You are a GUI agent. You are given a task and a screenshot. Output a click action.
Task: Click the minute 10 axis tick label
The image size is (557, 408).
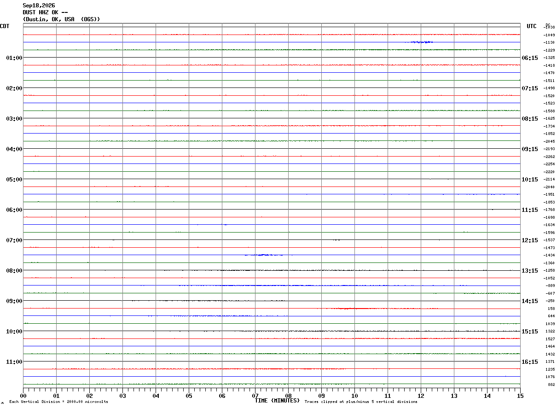(354, 396)
